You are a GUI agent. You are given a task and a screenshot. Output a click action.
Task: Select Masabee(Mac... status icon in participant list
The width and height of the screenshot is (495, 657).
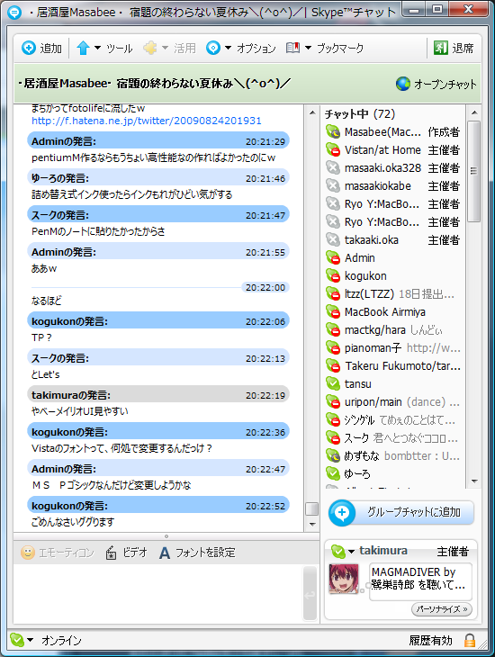click(x=333, y=132)
